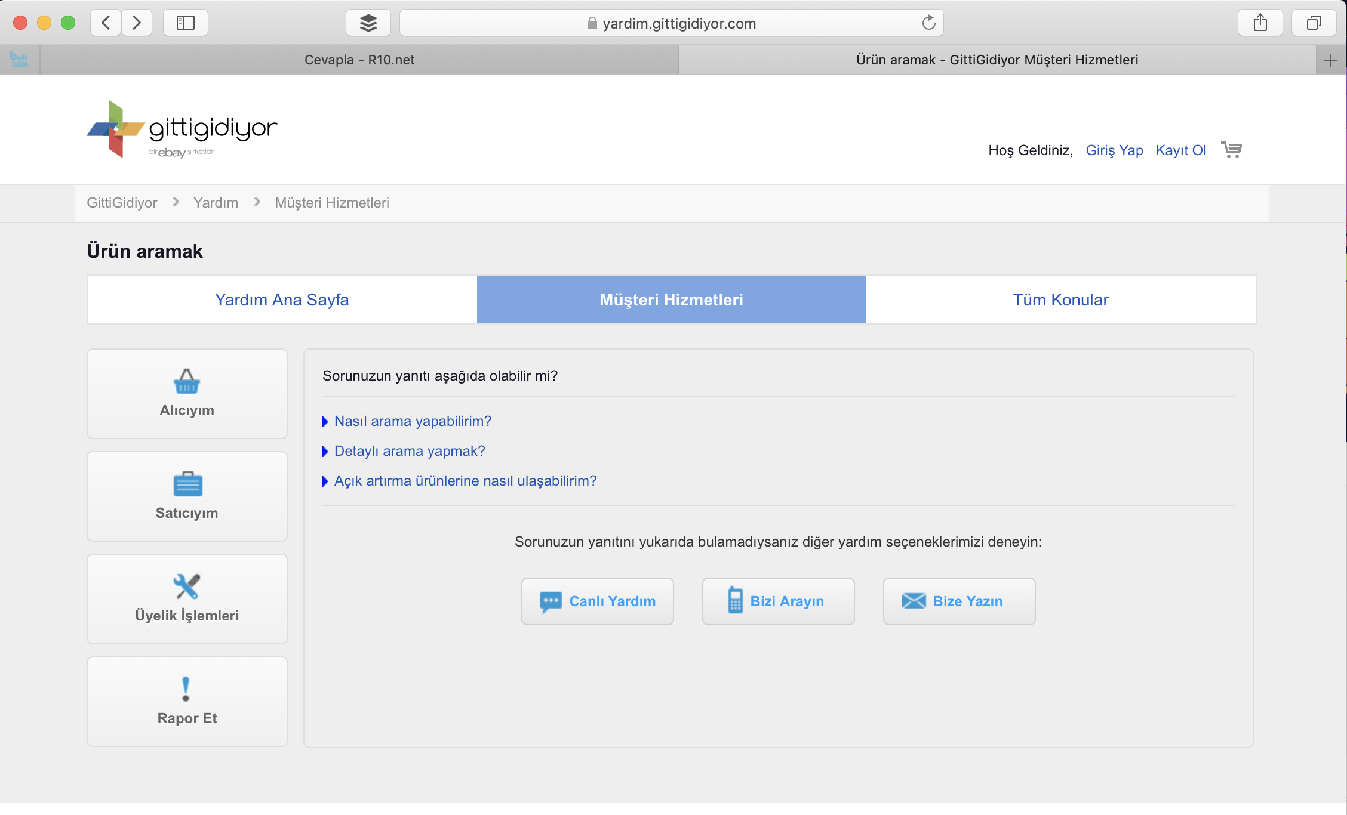
Task: Go forward with Safari's forward arrow
Action: coord(137,23)
